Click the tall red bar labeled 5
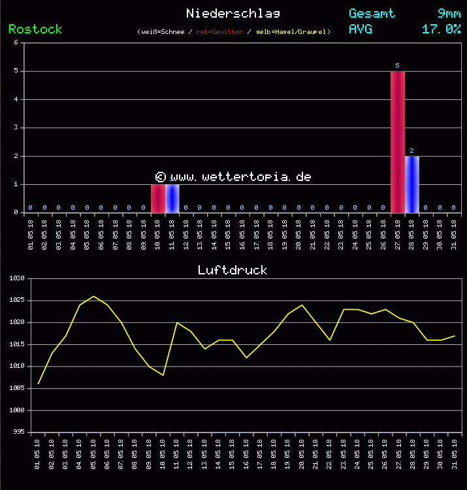The height and width of the screenshot is (490, 467). click(397, 142)
